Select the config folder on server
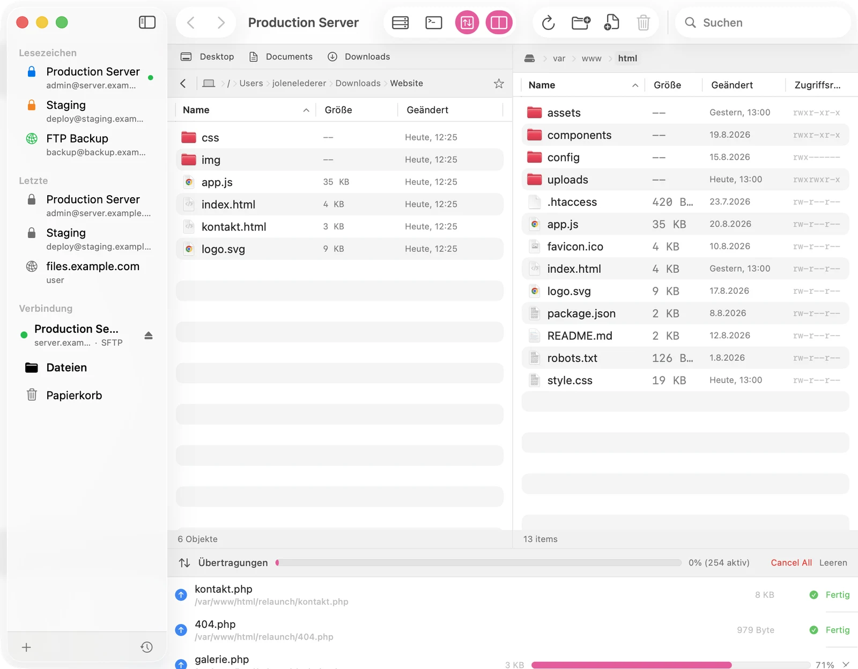Screen dimensions: 858x669 [685, 157]
